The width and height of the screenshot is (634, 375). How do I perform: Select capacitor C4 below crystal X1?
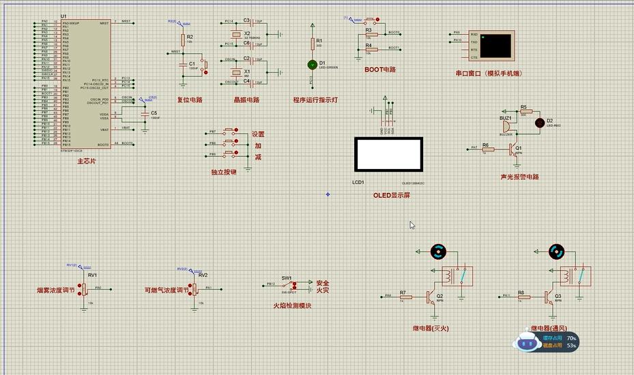click(x=252, y=83)
